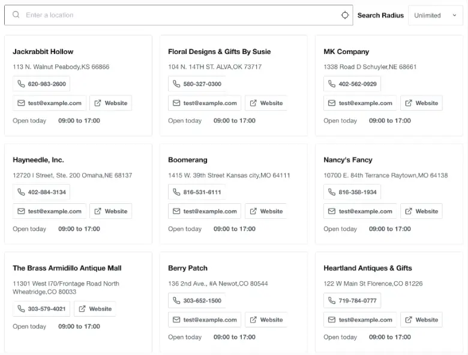Image resolution: width=468 pixels, height=355 pixels.
Task: Click the Search Radius label
Action: coord(380,15)
